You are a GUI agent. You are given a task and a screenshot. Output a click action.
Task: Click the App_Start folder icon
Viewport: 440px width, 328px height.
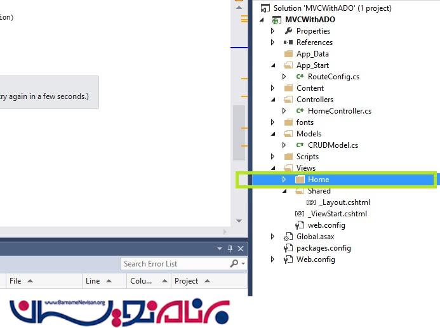[x=288, y=65]
